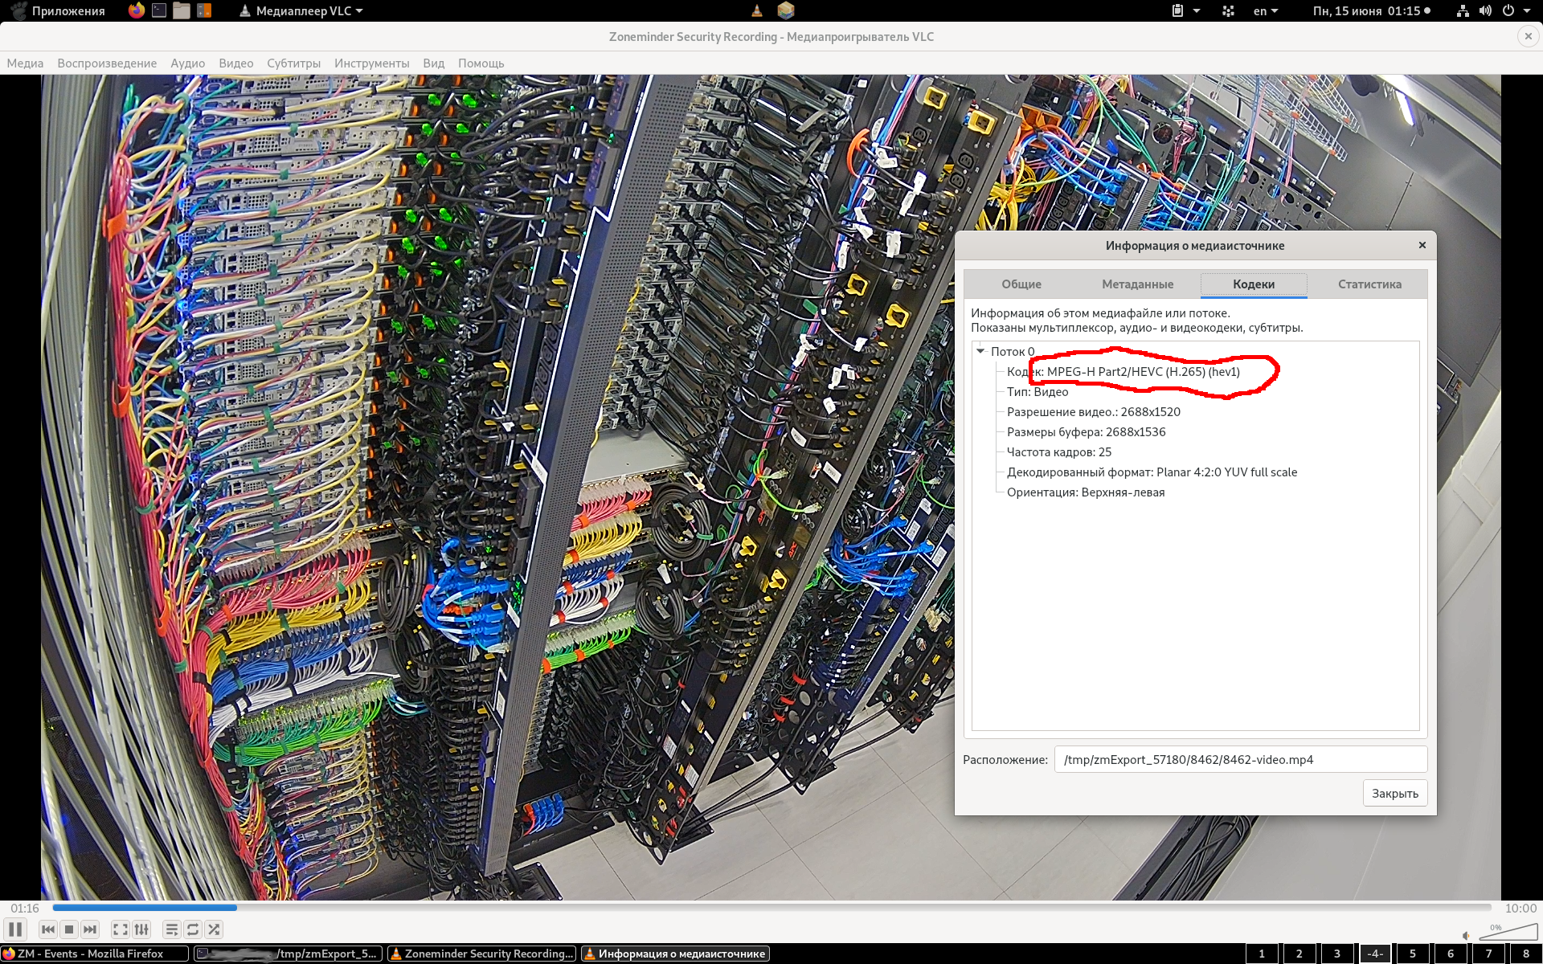Click the previous track button
Image resolution: width=1543 pixels, height=964 pixels.
pos(48,929)
